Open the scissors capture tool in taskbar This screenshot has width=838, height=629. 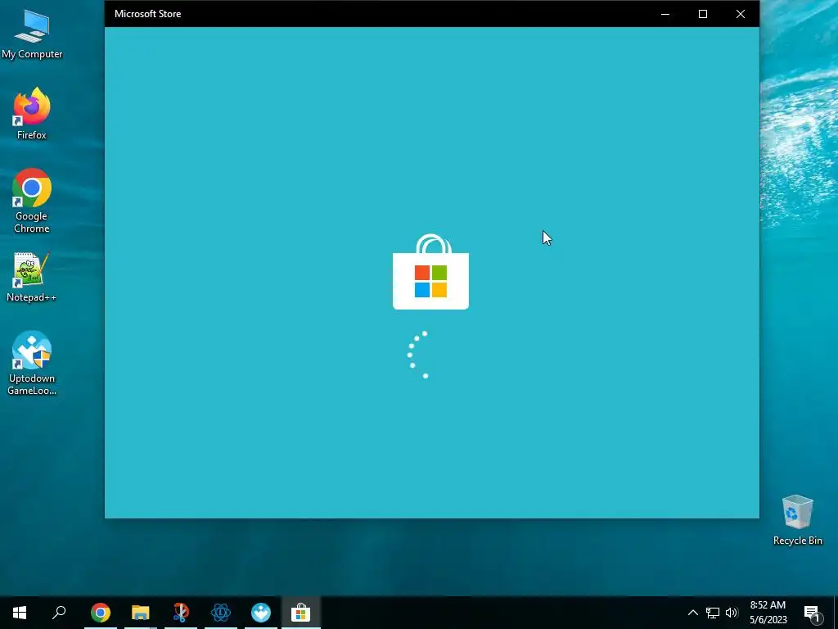[x=181, y=613]
